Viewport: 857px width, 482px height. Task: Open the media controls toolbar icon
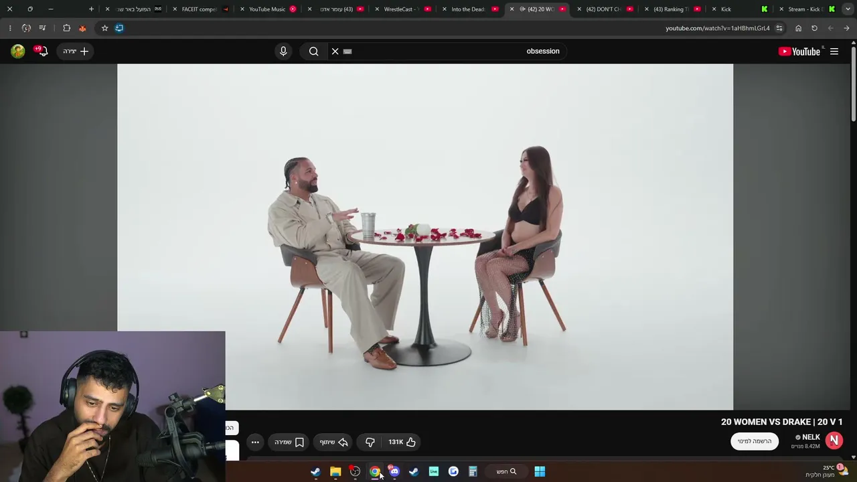click(x=42, y=28)
